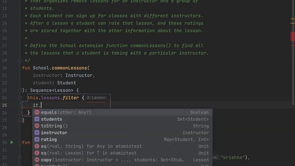Choose students property from completion list
The height and width of the screenshot is (166, 295).
pos(123,119)
